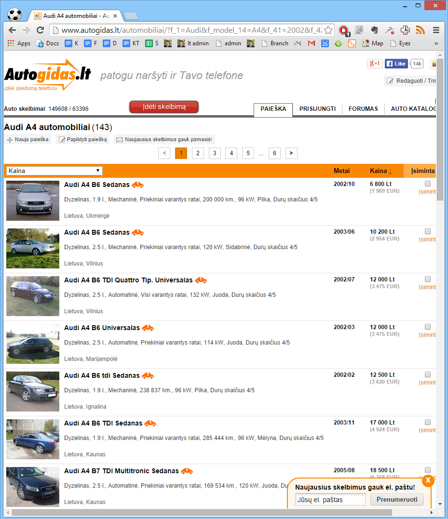The height and width of the screenshot is (519, 448).
Task: Check Įsiminti box for 18 500 Lt listing
Action: tap(428, 470)
